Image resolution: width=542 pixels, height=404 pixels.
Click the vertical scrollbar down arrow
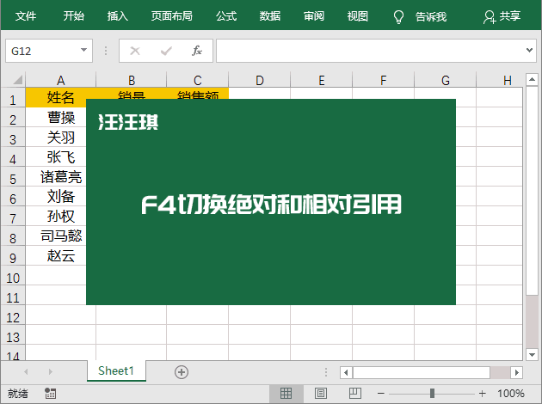tap(532, 354)
